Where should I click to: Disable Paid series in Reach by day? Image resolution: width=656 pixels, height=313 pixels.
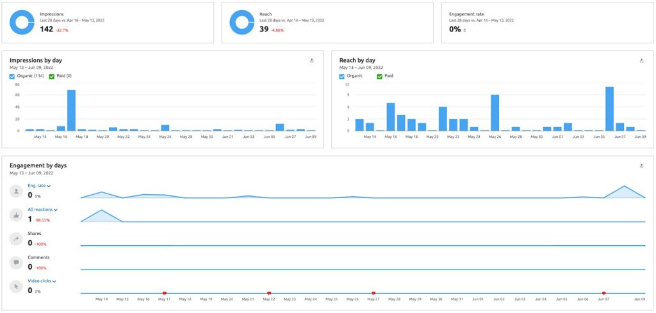coord(380,76)
